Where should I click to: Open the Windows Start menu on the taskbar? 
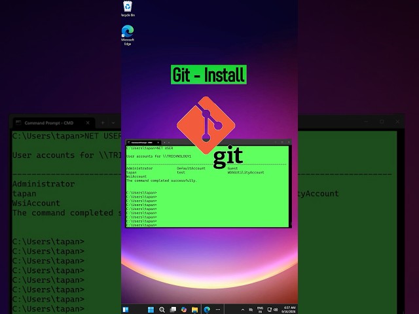click(x=151, y=309)
